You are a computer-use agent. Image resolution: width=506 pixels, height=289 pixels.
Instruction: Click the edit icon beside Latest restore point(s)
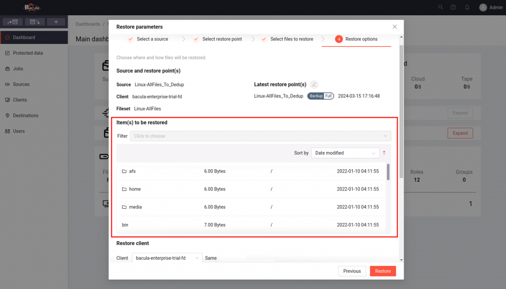tap(314, 84)
